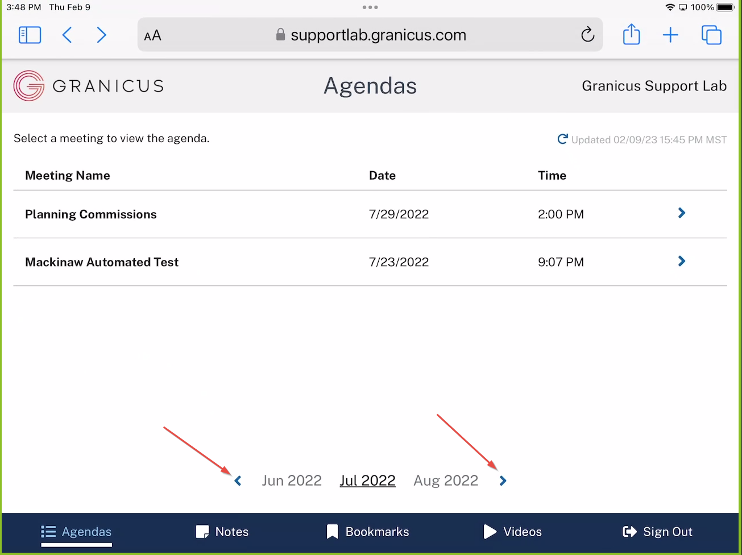Click the Time column header
This screenshot has width=742, height=555.
pos(552,176)
